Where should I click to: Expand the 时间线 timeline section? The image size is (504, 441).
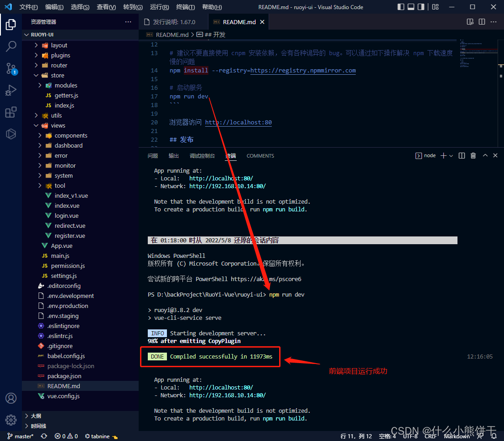coord(80,426)
